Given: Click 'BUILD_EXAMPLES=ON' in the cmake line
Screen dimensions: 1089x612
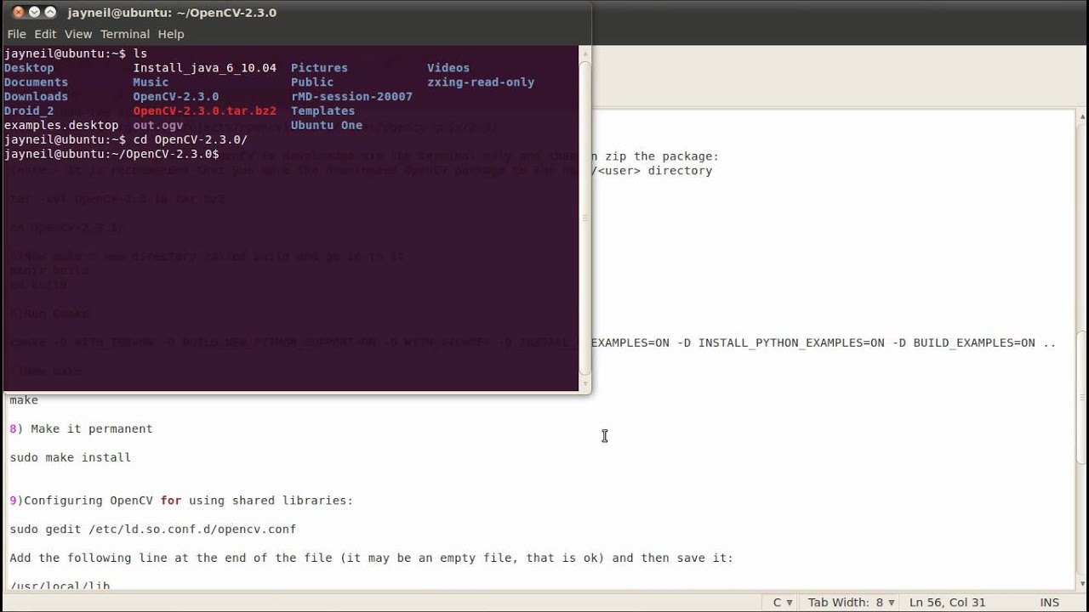Looking at the screenshot, I should click(x=974, y=343).
